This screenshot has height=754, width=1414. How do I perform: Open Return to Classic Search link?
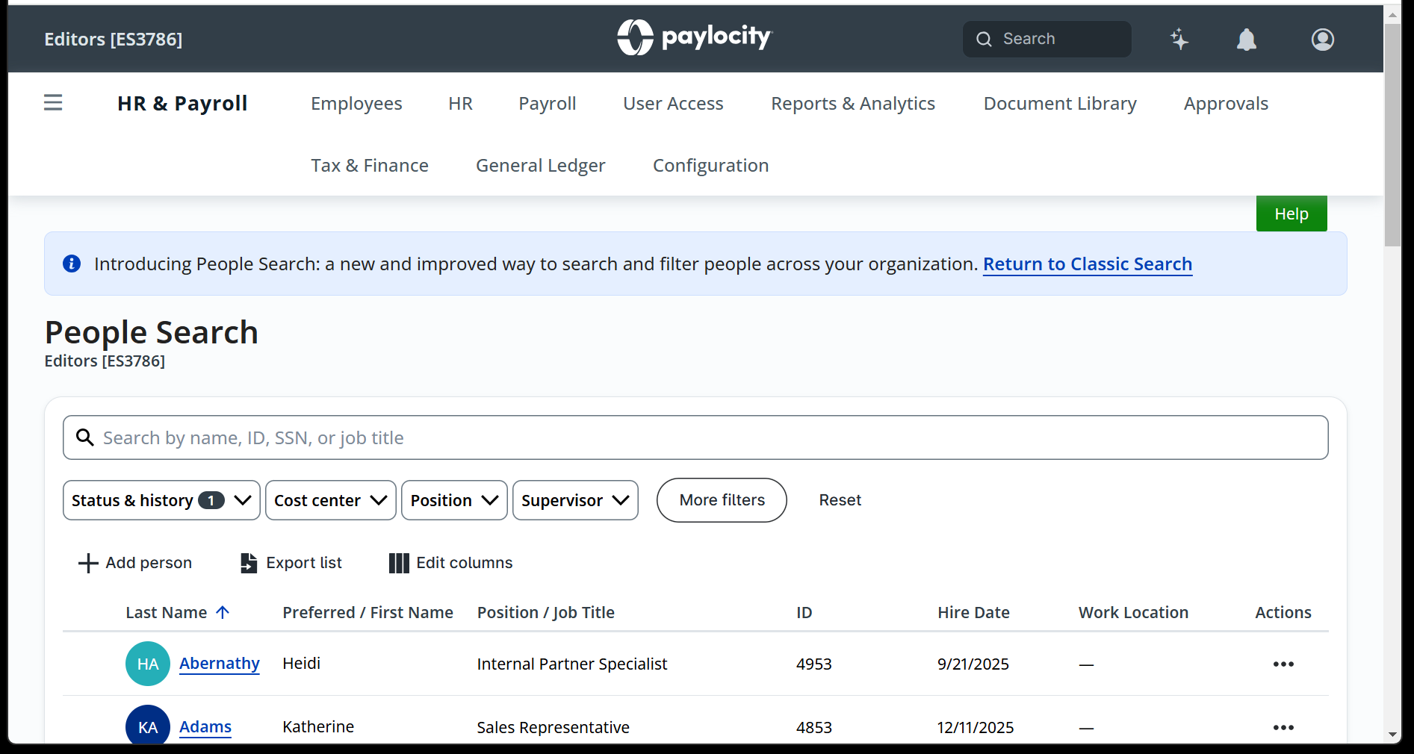click(1088, 264)
